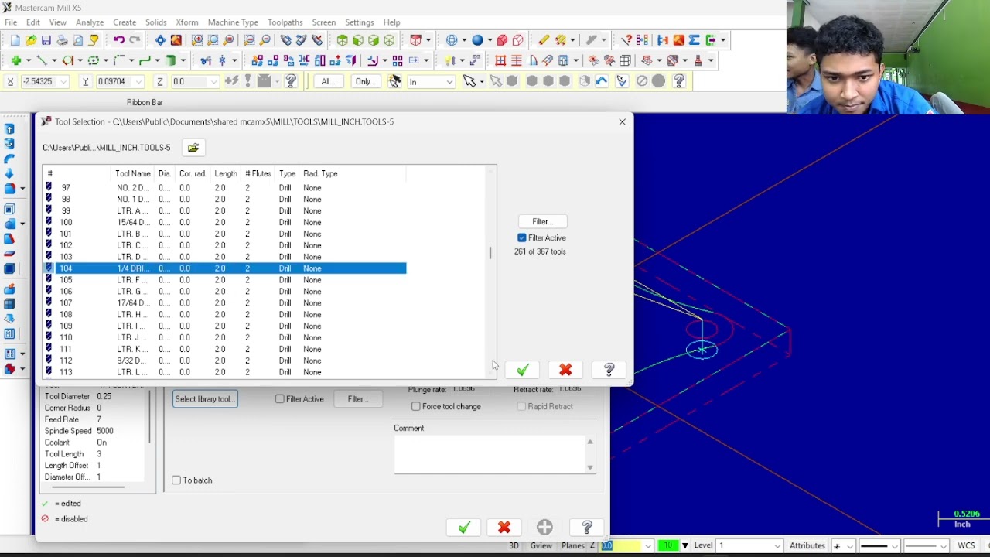This screenshot has width=990, height=557.
Task: Open the Toolpaths menu
Action: pyautogui.click(x=285, y=22)
